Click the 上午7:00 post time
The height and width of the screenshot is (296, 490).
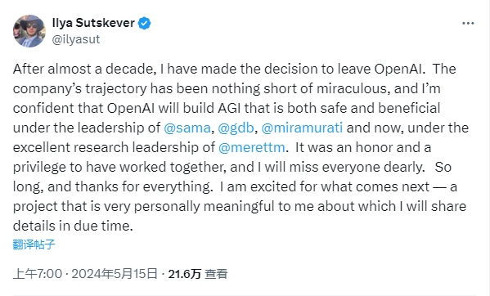coord(38,274)
